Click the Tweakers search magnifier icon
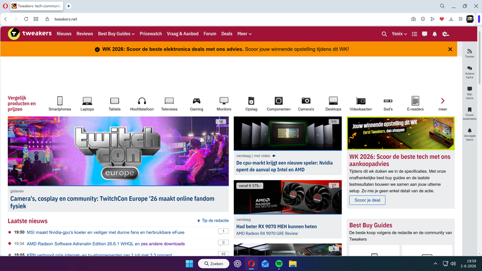Image resolution: width=482 pixels, height=271 pixels. click(x=384, y=34)
